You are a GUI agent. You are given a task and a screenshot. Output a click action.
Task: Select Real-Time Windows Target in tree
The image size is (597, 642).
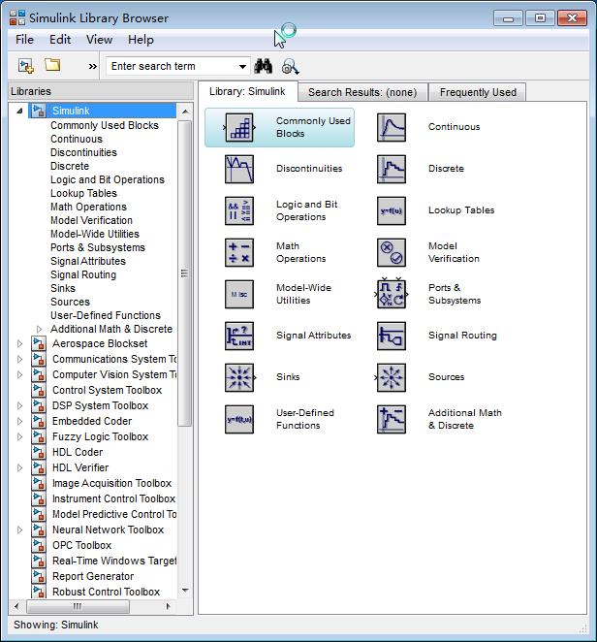114,561
